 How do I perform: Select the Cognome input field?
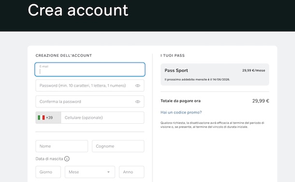pos(118,146)
